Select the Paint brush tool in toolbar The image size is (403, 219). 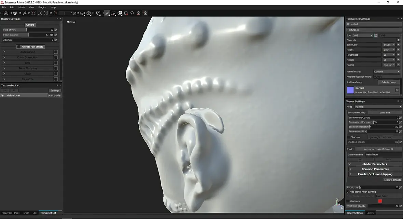[107, 13]
